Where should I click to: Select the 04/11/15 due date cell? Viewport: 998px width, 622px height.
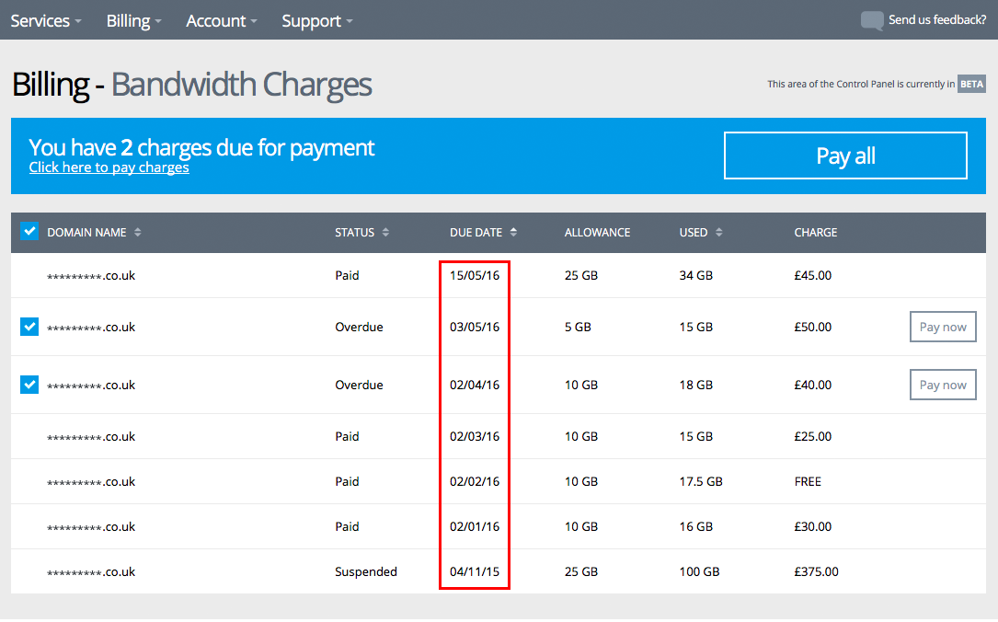coord(475,571)
